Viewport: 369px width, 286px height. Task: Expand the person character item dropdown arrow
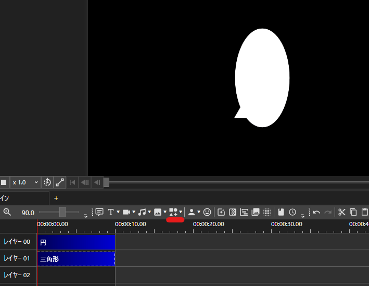tap(199, 212)
